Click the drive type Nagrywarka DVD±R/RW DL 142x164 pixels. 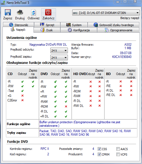click(x=48, y=45)
